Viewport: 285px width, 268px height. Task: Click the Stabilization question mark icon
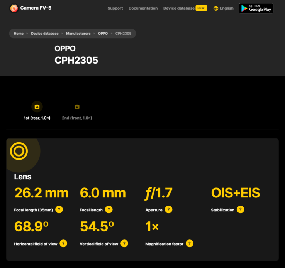coord(241,209)
